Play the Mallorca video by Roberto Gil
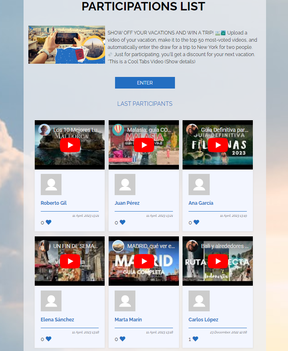Viewport: 288px width, 351px height. click(70, 145)
